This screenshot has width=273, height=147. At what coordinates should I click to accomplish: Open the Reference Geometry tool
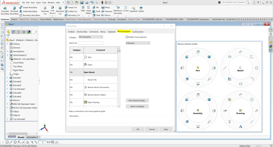118,11
